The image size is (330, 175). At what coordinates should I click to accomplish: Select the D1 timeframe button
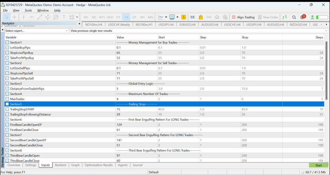[134, 17]
